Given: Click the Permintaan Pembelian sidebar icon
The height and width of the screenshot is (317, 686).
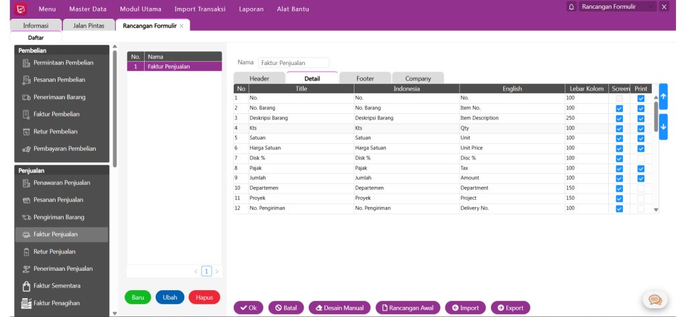Looking at the screenshot, I should [x=27, y=63].
